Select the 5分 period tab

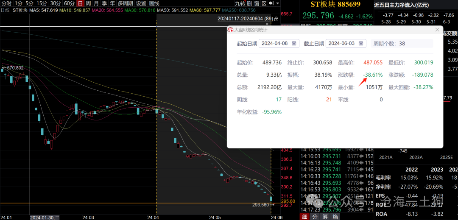[x=29, y=3]
